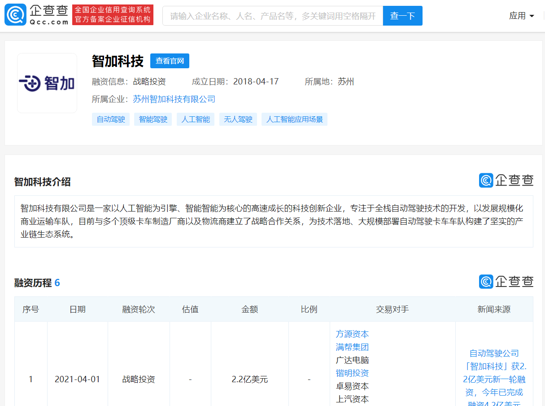This screenshot has height=406, width=545.
Task: Open the 上汽资本 investor link
Action: [x=352, y=399]
